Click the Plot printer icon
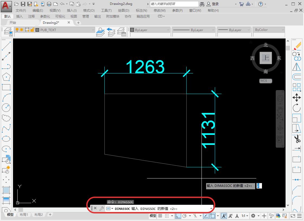Screen dimensions: 304x221 click(x=49, y=4)
